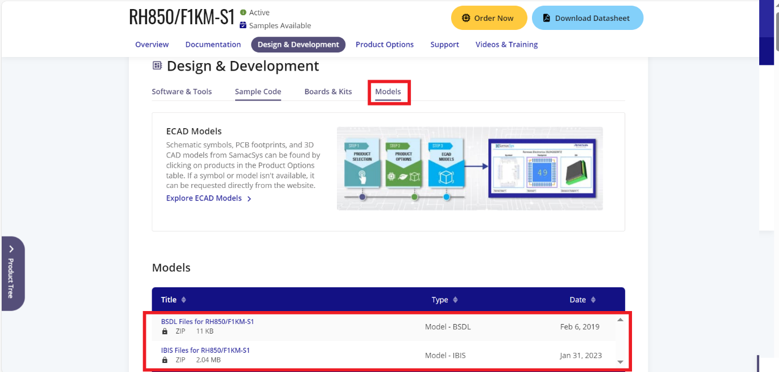This screenshot has width=779, height=372.
Task: Switch to the Boards & Kits tab
Action: coord(328,91)
